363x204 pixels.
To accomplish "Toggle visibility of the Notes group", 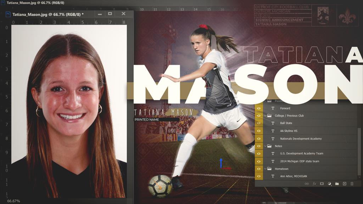I will (259, 146).
